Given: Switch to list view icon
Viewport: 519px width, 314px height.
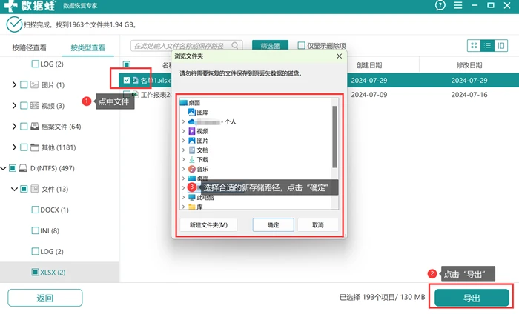Looking at the screenshot, I should (487, 46).
